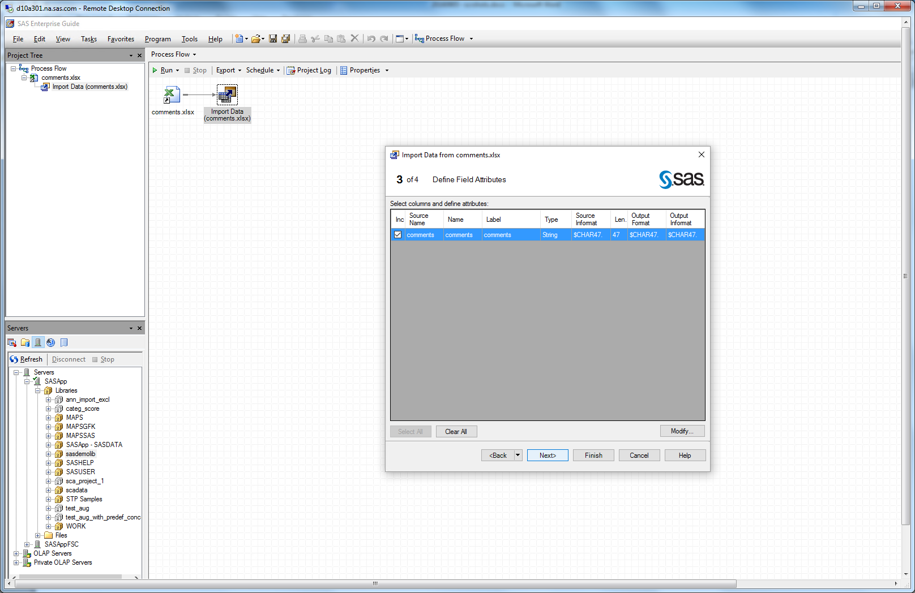
Task: Click the New item toolbar icon
Action: tap(239, 38)
